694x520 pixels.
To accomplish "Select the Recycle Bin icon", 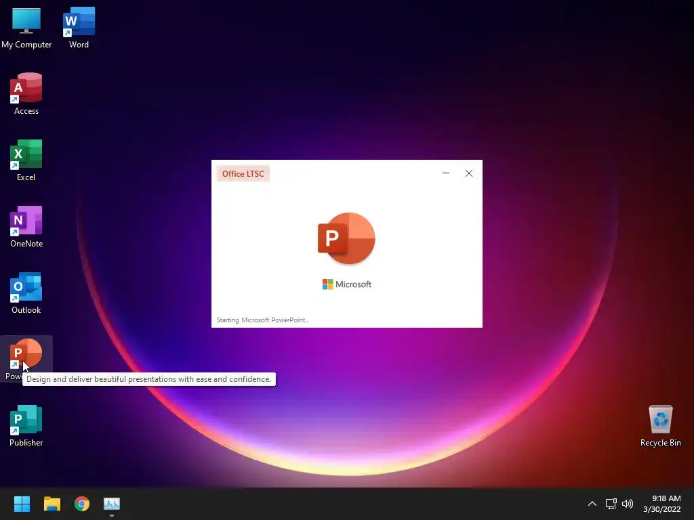I will (660, 425).
